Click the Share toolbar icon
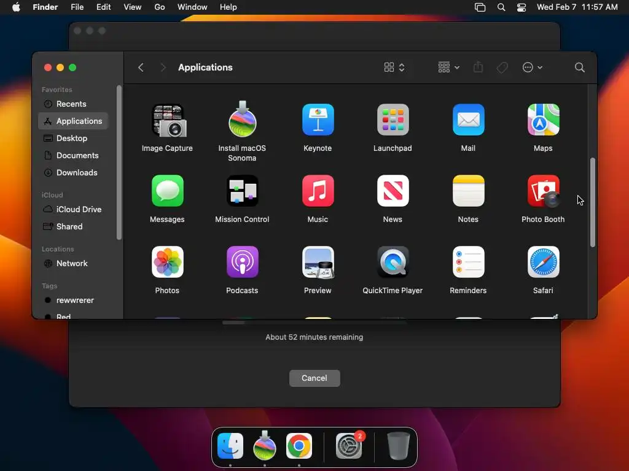Viewport: 629px width, 471px height. click(478, 67)
